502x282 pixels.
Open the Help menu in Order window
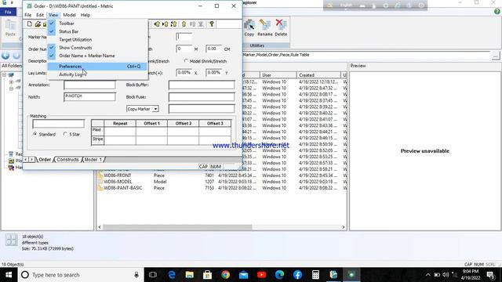85,15
